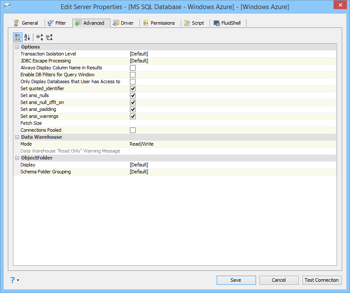The image size is (350, 293).
Task: Open the FluidShell tab
Action: click(x=227, y=23)
